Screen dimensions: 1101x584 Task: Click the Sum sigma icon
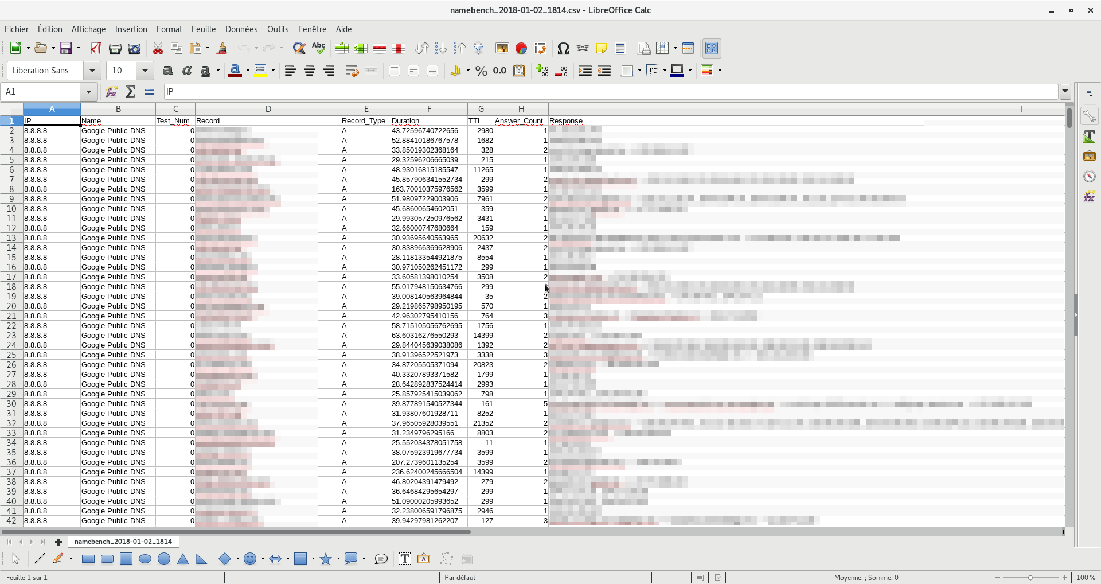[131, 92]
